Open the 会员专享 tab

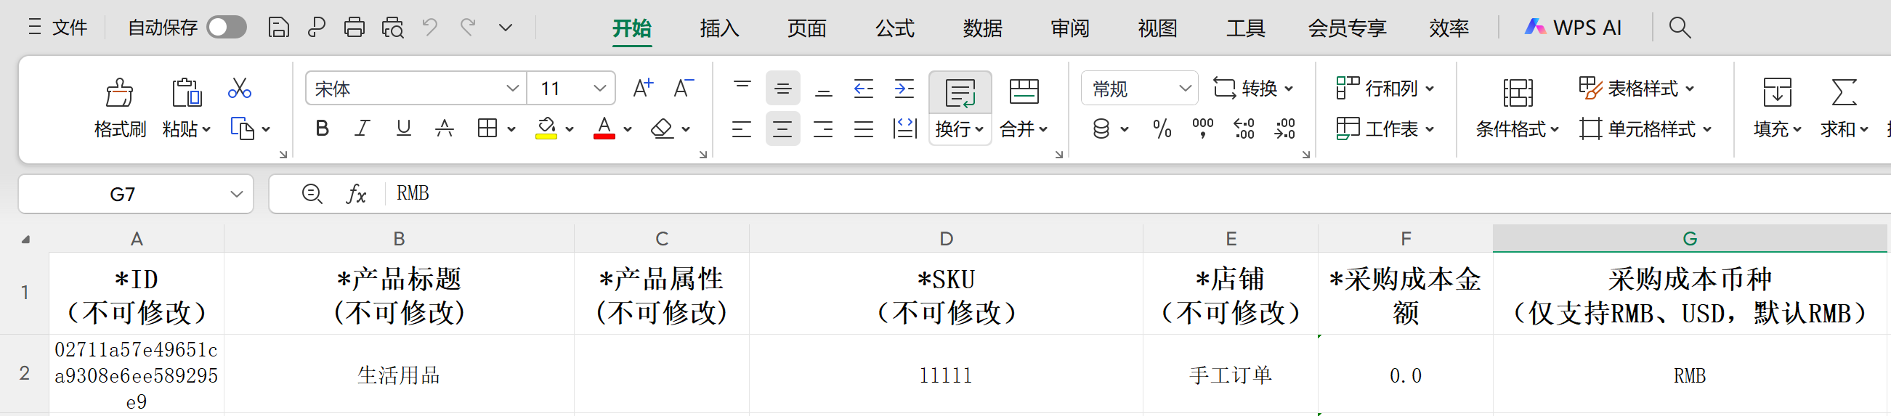(x=1347, y=28)
